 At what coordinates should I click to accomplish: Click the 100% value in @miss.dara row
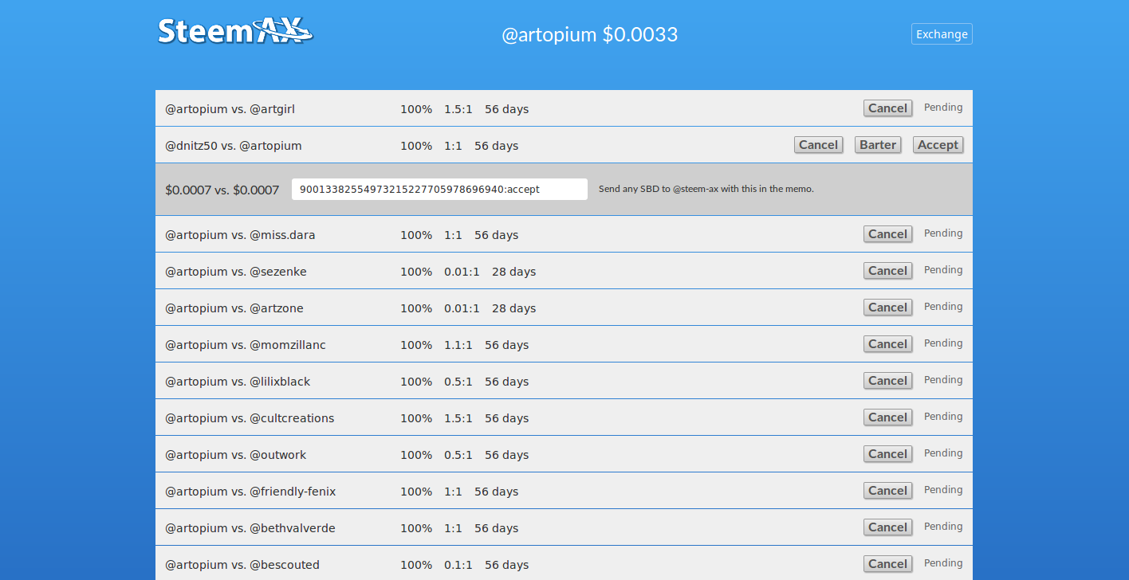point(416,235)
